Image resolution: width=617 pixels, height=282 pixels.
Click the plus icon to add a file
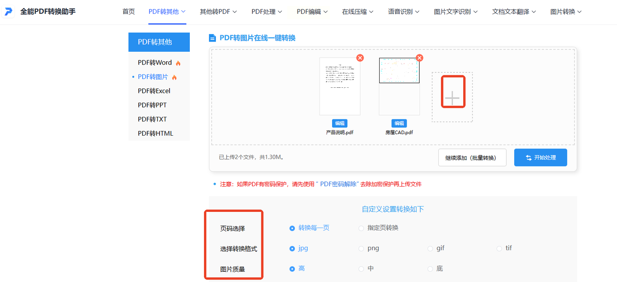(452, 98)
